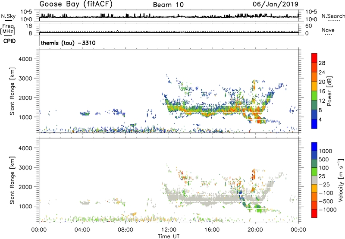The image size is (345, 239).
Task: Click the '500' velocity colorbar value
Action: (x=323, y=159)
